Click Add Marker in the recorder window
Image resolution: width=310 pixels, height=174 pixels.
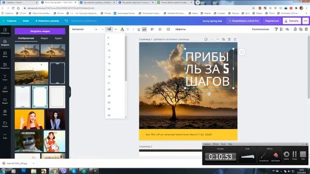click(x=276, y=157)
